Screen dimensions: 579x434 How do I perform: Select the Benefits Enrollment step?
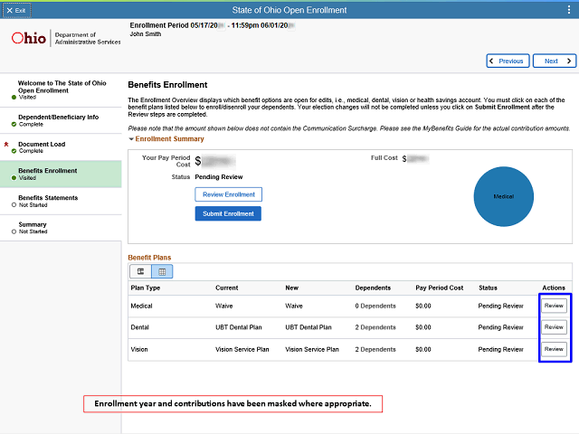coord(61,174)
